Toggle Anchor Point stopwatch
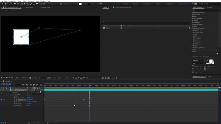The width and height of the screenshot is (221, 124). (x=15, y=98)
